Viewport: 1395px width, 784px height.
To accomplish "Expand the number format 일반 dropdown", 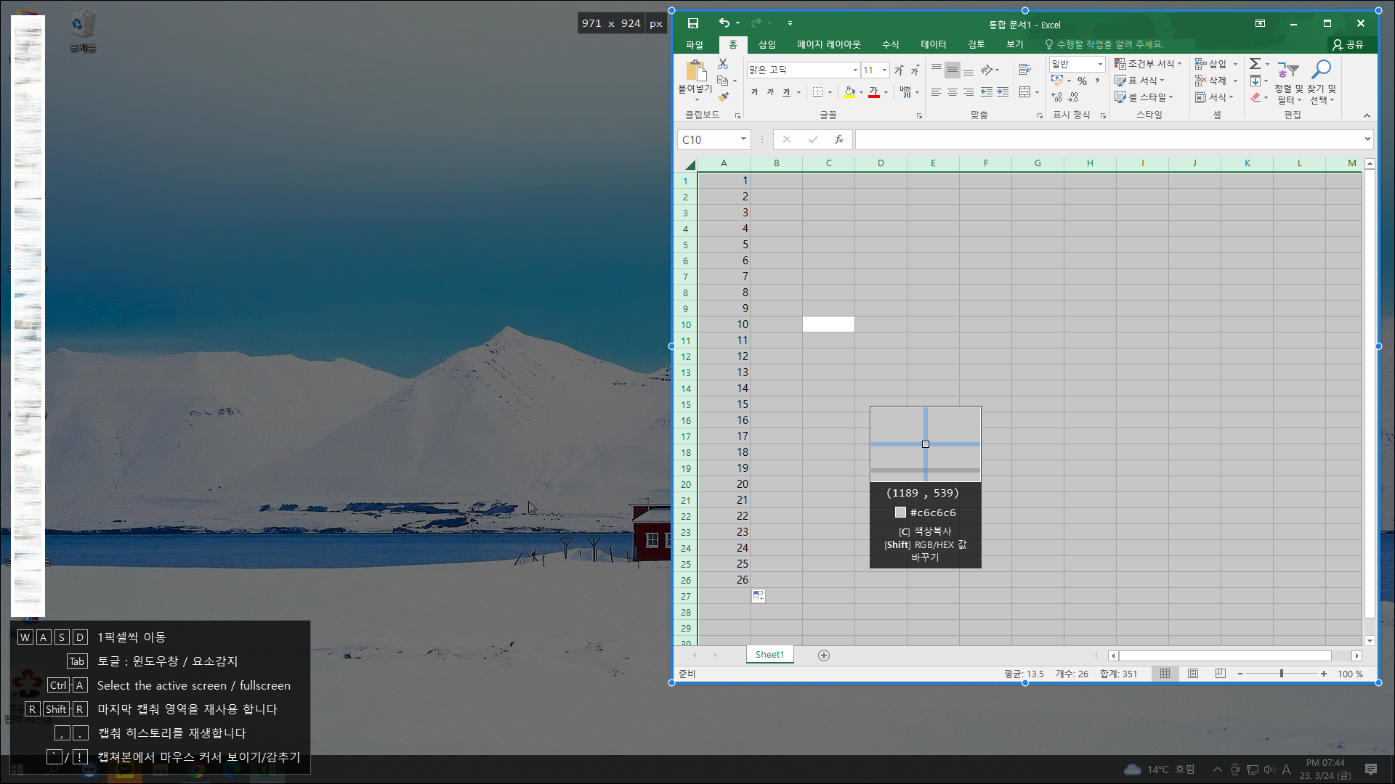I will 1100,64.
